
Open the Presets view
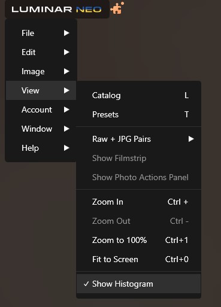[138, 114]
